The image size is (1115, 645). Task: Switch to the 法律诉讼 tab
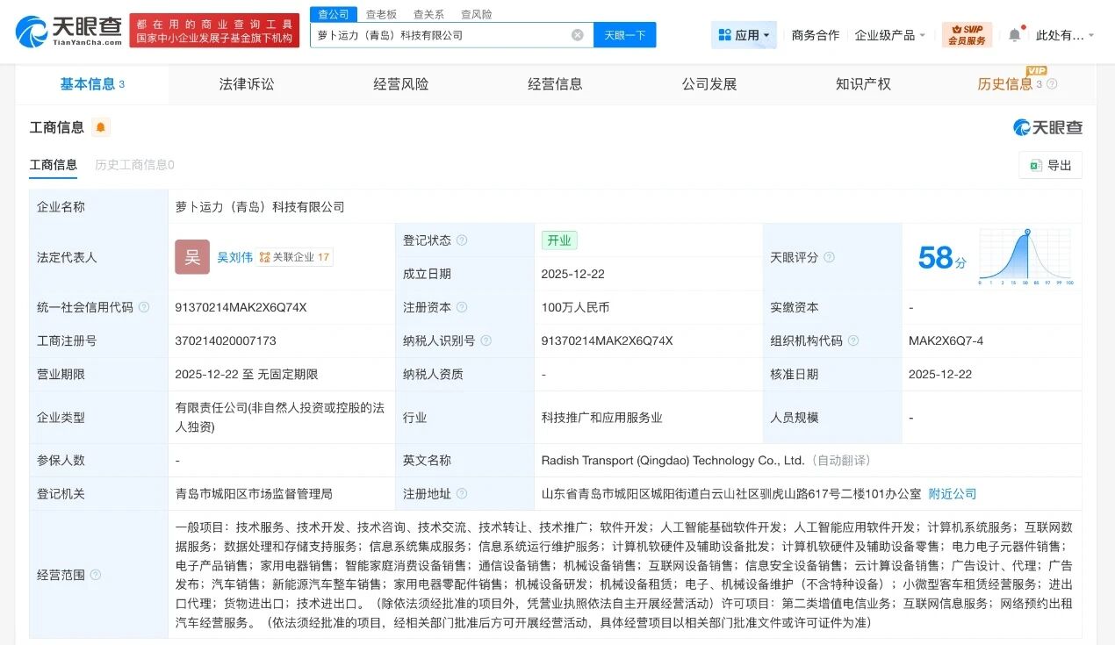tap(247, 84)
